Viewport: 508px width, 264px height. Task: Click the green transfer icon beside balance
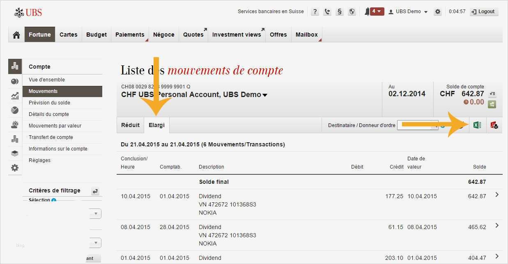492,104
